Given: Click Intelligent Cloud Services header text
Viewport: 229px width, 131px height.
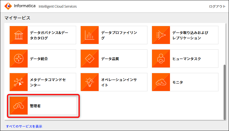Looking at the screenshot, I should [x=58, y=7].
